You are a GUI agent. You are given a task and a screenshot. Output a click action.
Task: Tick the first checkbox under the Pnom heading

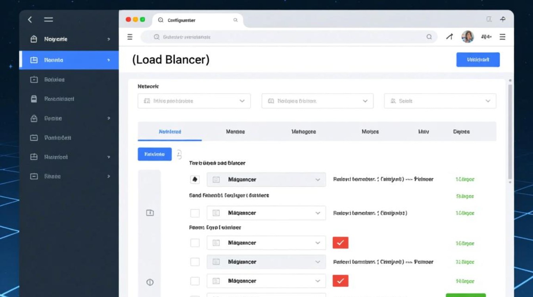coord(195,243)
